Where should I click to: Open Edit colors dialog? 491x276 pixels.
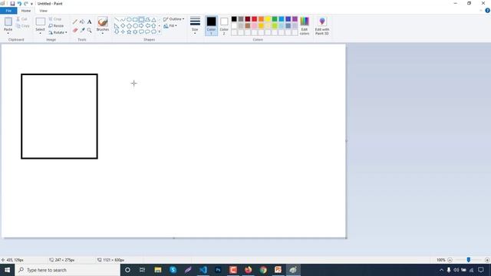coord(305,25)
